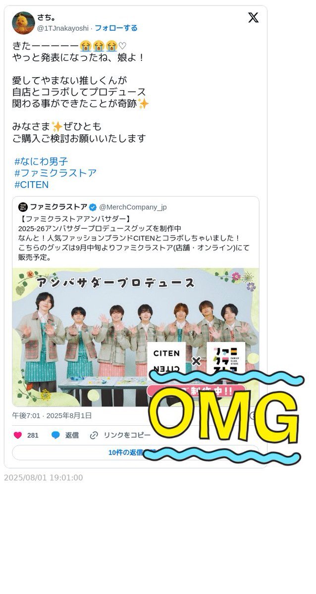Click the @MerchCompany_jp handle

click(x=133, y=207)
